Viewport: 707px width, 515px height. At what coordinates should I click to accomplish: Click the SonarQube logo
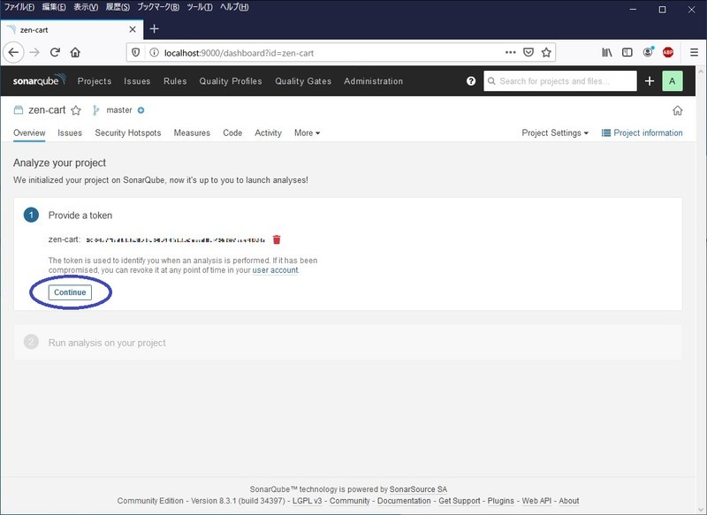point(39,80)
